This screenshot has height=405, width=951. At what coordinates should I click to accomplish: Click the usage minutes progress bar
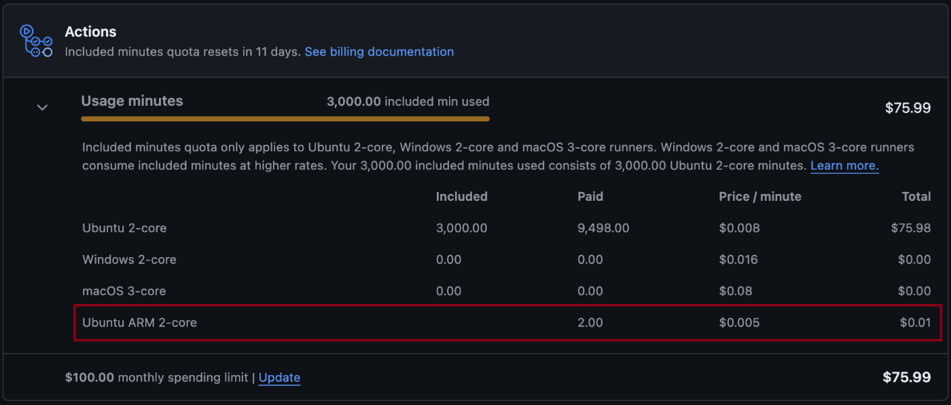[x=285, y=119]
